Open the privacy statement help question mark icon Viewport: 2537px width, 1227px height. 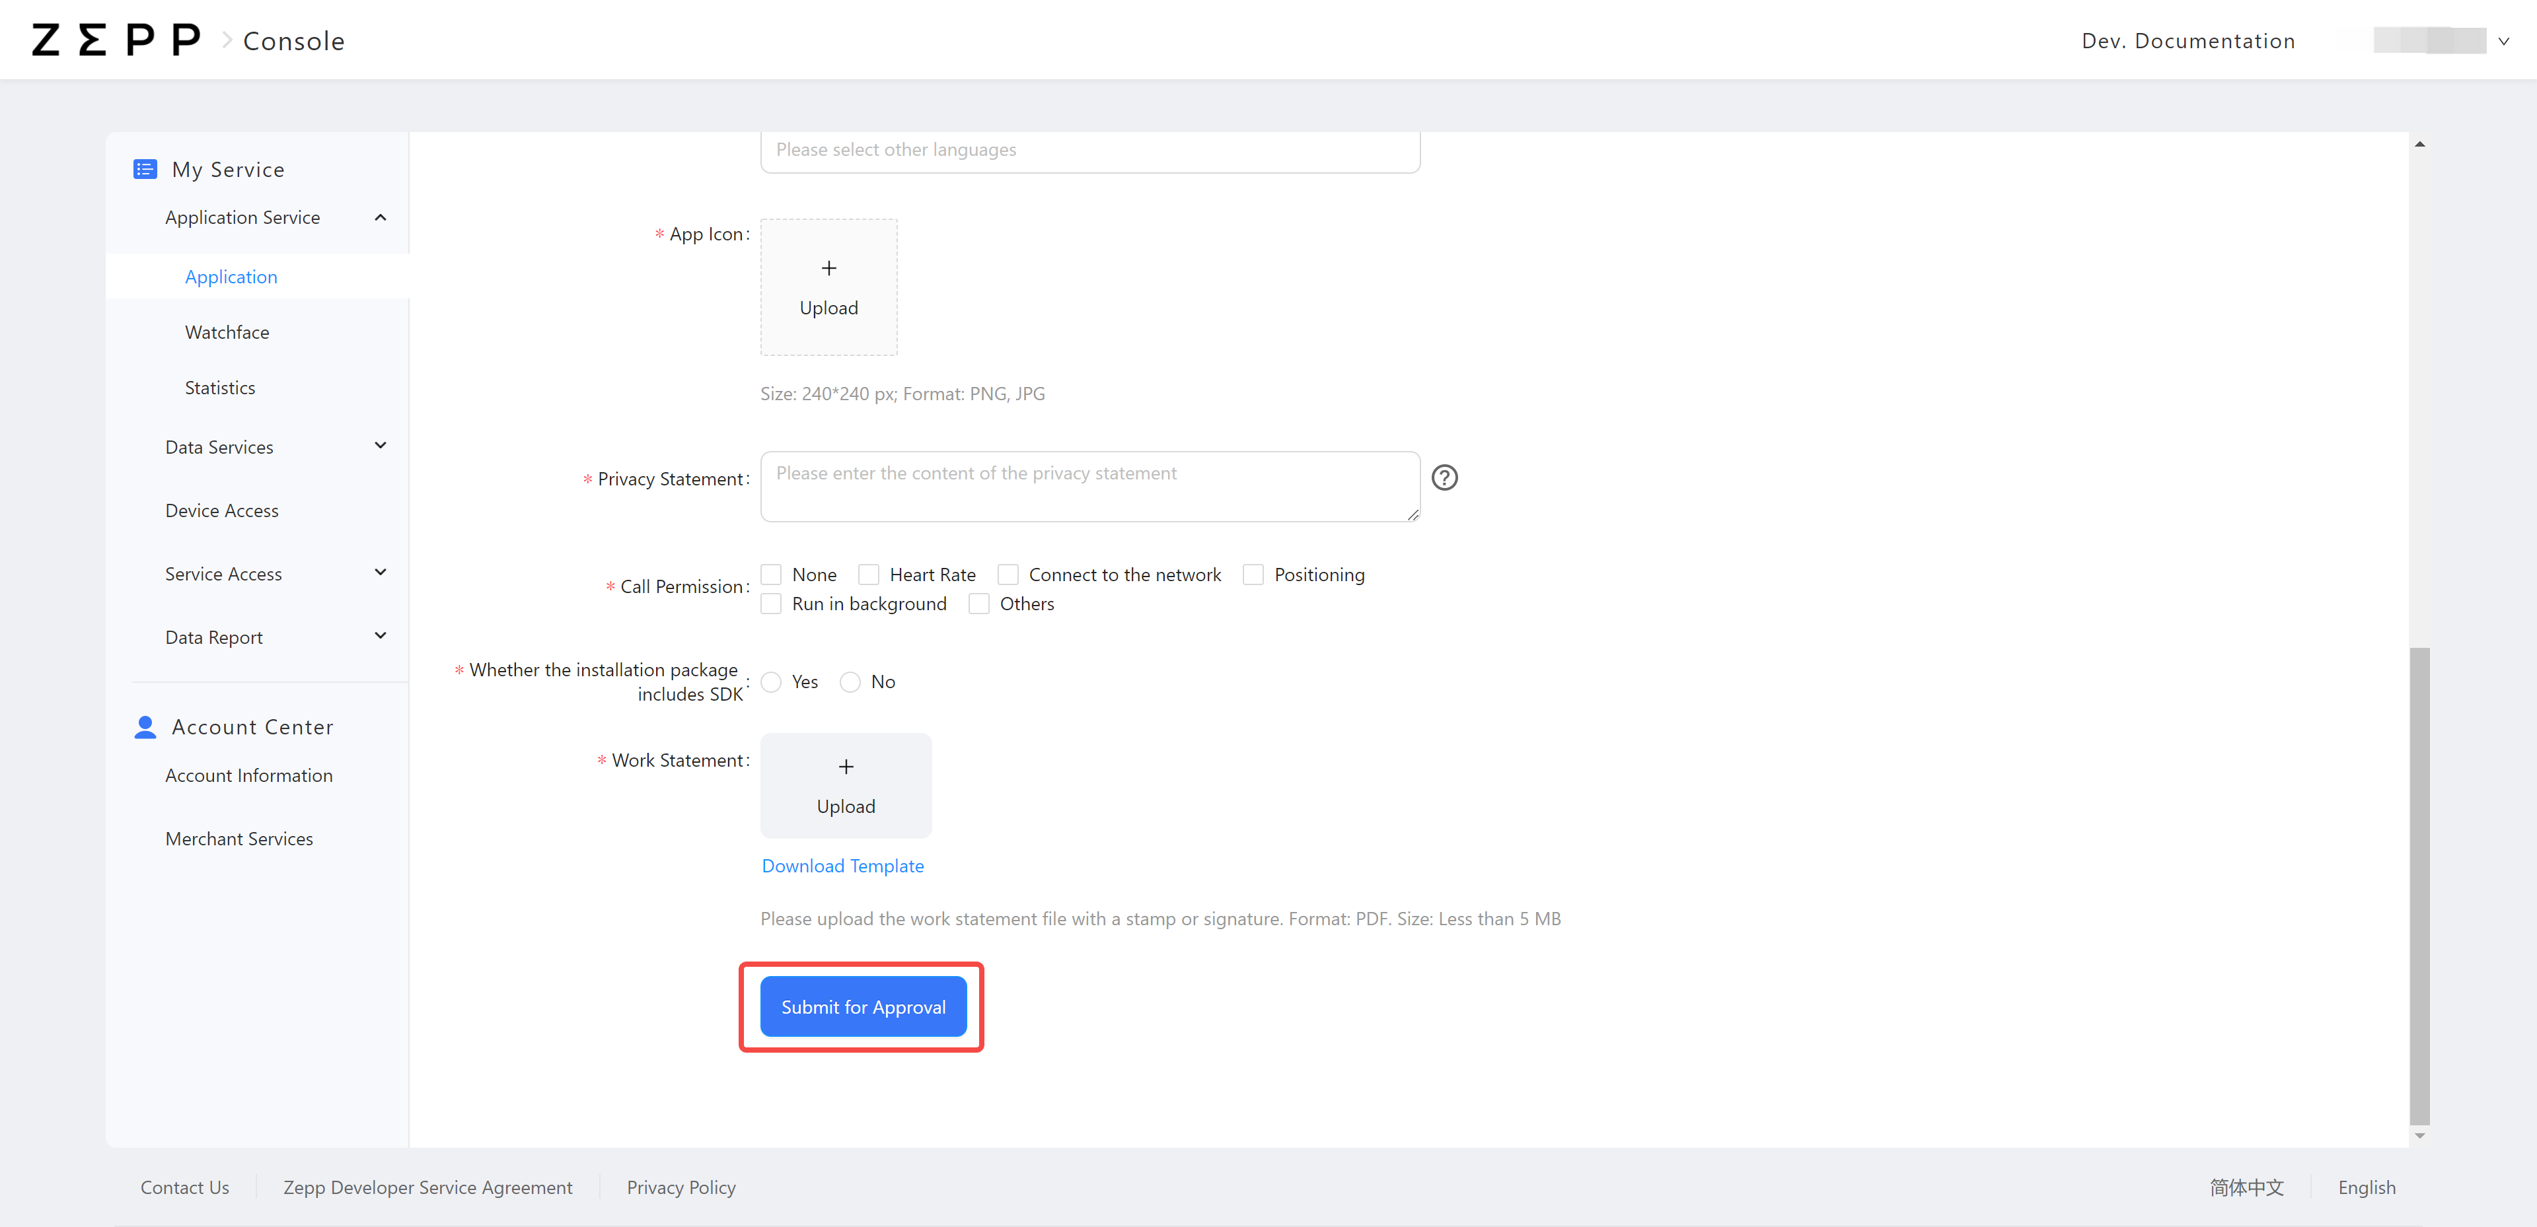(1444, 477)
